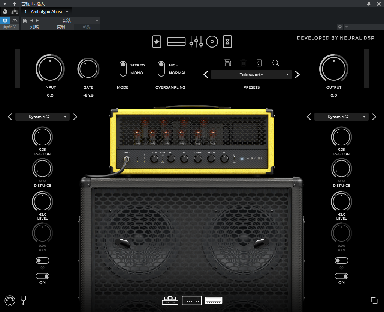Open the hourglass time-effects section icon

(x=227, y=42)
